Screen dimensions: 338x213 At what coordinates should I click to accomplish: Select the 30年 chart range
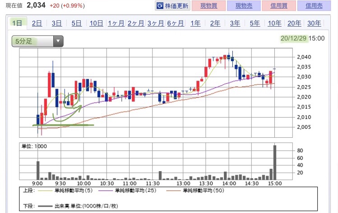314,23
